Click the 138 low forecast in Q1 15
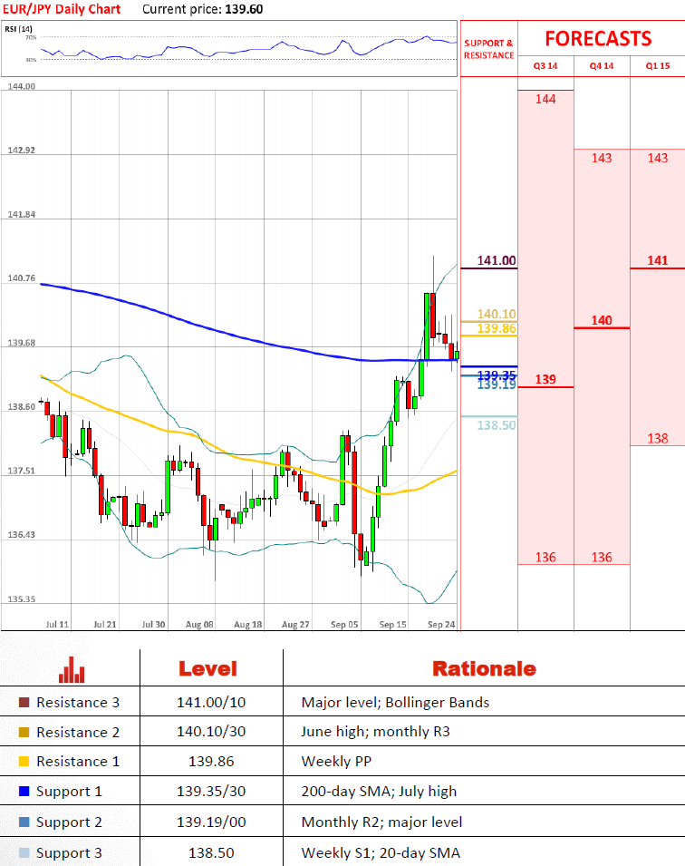Image resolution: width=685 pixels, height=866 pixels. [658, 439]
